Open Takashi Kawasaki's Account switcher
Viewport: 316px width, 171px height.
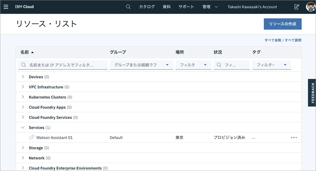click(252, 7)
